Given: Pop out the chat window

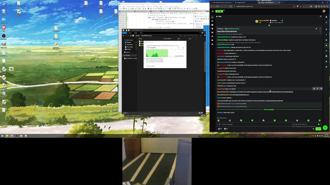Looking at the screenshot, I should pos(320,16).
